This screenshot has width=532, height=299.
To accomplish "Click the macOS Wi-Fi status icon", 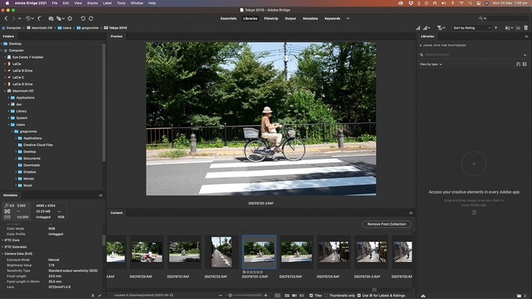I will (462, 3).
